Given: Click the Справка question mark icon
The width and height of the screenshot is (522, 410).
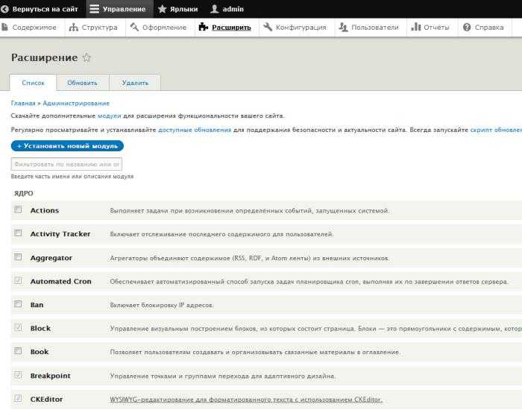Looking at the screenshot, I should [x=467, y=28].
